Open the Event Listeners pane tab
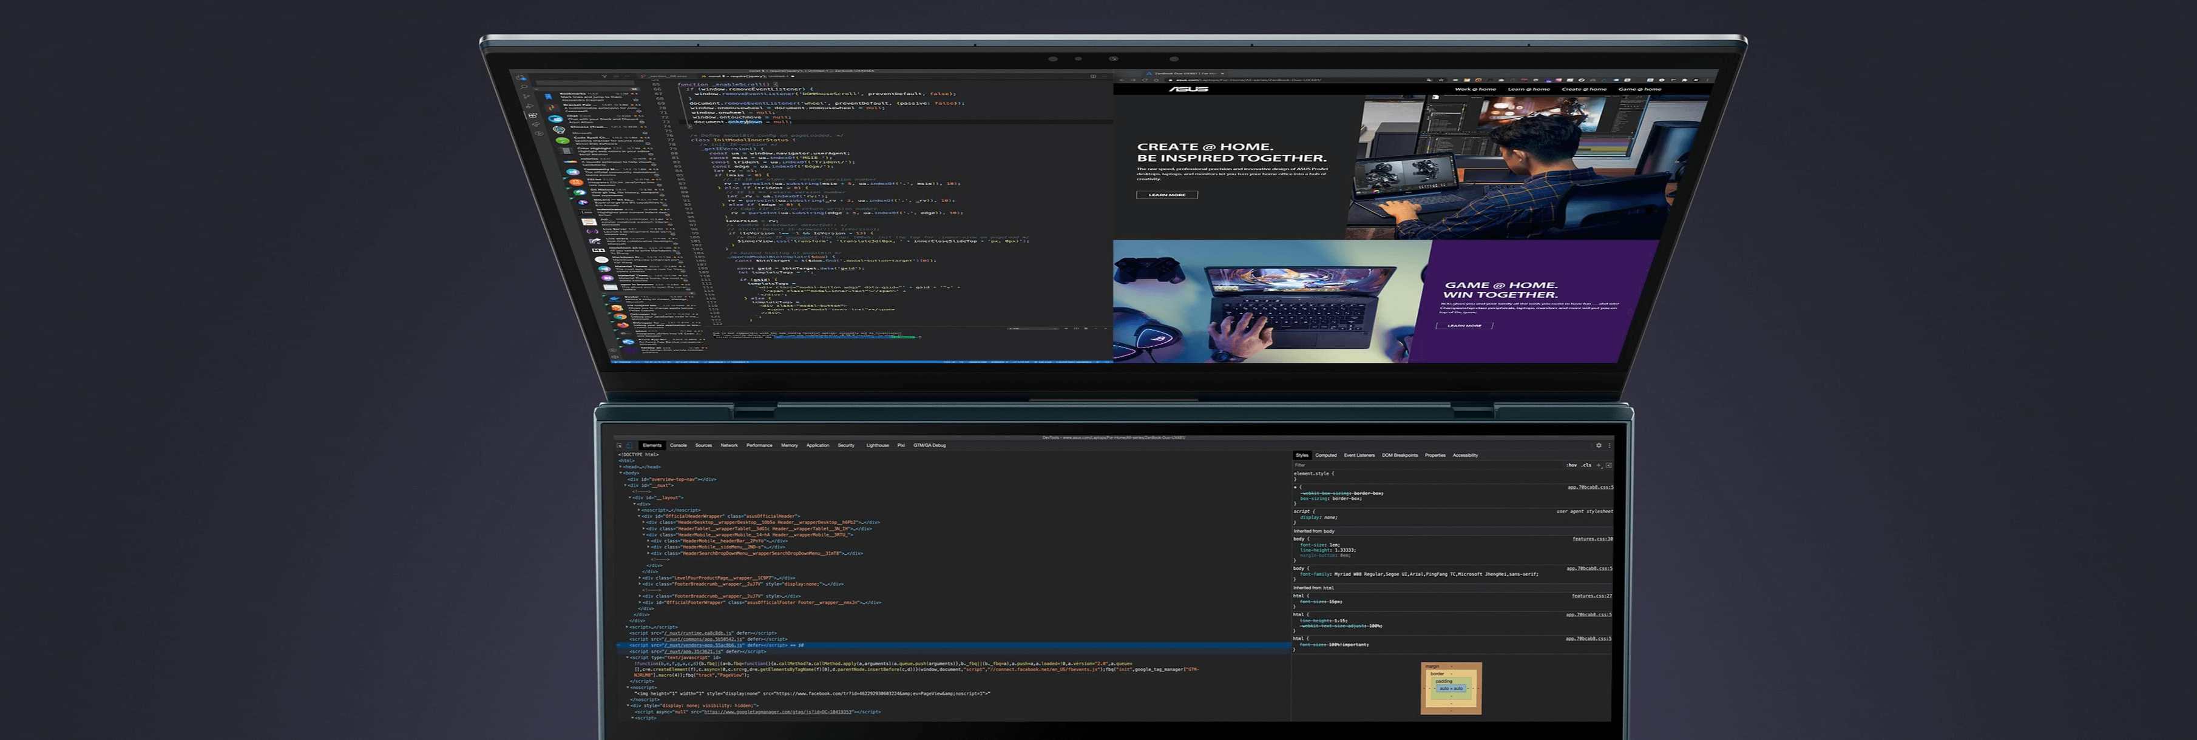 [1359, 456]
